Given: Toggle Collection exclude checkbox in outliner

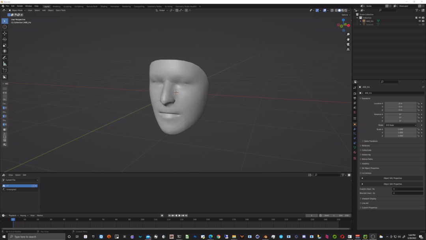Looking at the screenshot, I should coord(416,18).
